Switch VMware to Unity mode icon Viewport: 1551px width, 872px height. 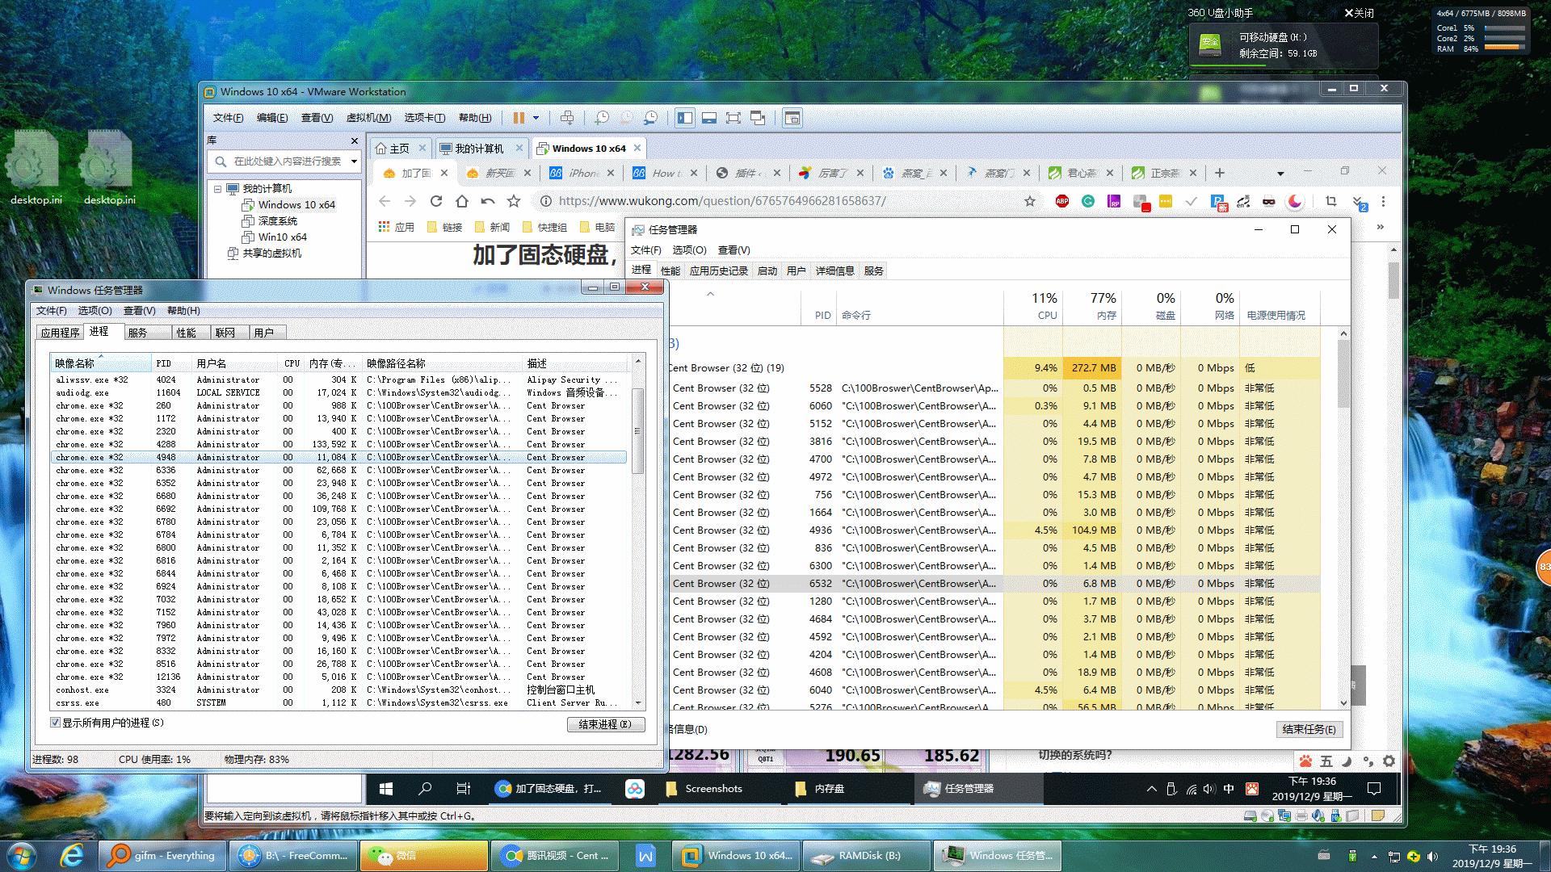coord(758,118)
